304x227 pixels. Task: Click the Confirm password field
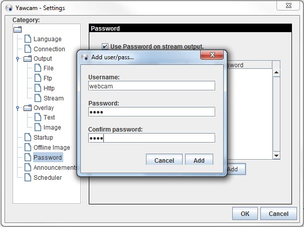tap(151, 138)
